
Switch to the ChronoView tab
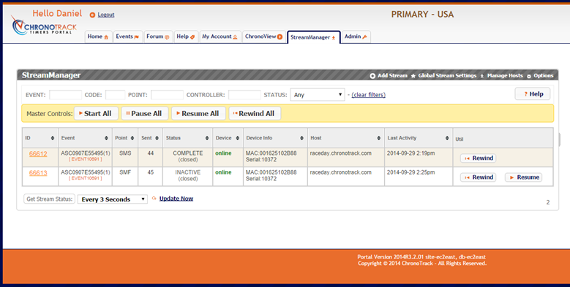click(264, 37)
